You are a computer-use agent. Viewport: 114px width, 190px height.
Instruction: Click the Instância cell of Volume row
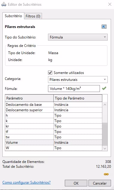(78, 142)
